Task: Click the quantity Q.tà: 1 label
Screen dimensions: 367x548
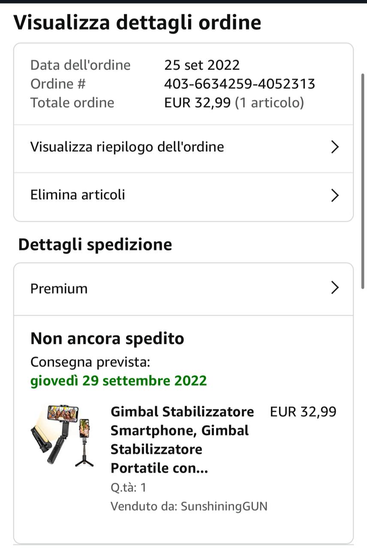Action: 128,488
